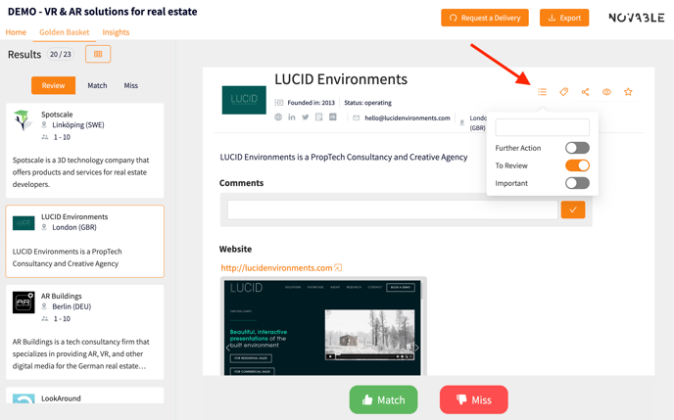The image size is (674, 420).
Task: Submit the comment with the checkmark button
Action: click(x=573, y=210)
